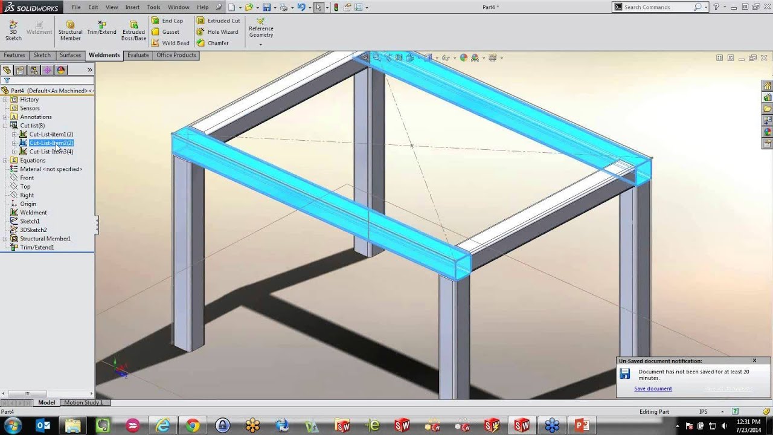Open the Office Products tab

[x=176, y=55]
